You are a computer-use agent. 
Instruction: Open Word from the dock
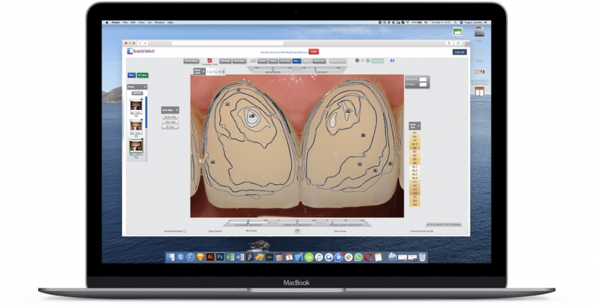click(x=240, y=257)
